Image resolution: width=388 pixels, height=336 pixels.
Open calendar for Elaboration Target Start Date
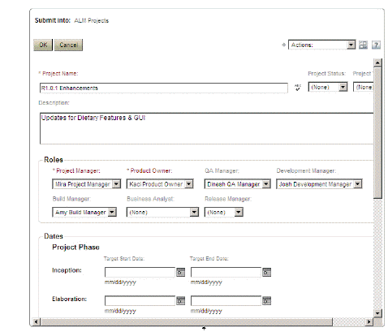click(x=180, y=301)
